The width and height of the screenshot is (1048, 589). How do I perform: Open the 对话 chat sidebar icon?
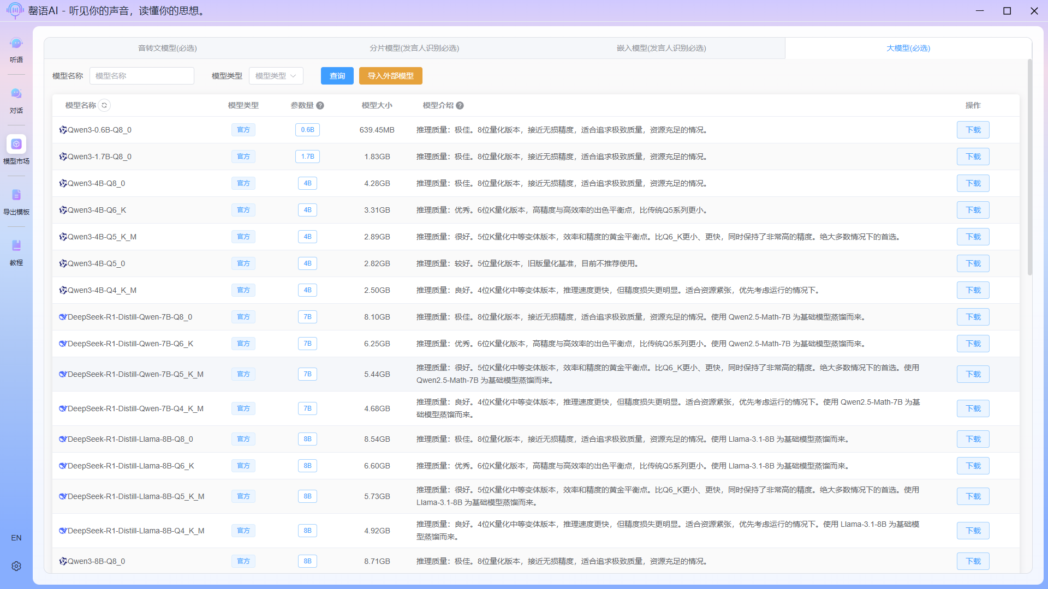point(16,94)
